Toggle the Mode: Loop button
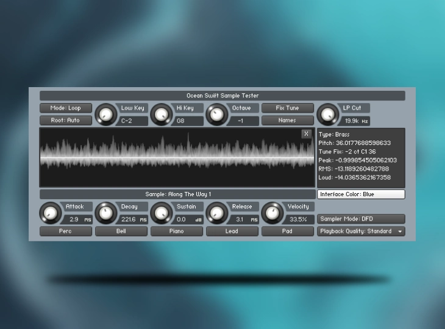This screenshot has height=329, width=445. tap(65, 108)
